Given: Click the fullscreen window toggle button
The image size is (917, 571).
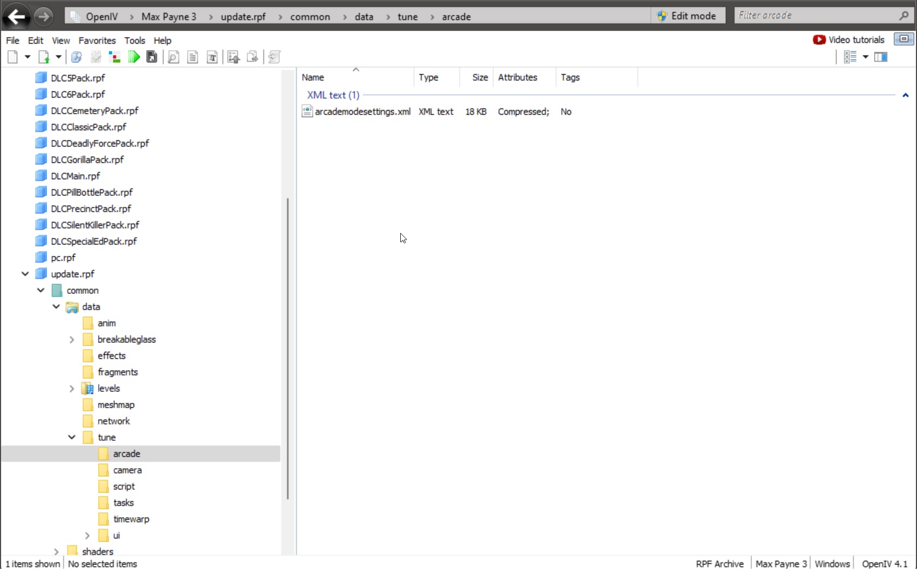Looking at the screenshot, I should (x=904, y=39).
